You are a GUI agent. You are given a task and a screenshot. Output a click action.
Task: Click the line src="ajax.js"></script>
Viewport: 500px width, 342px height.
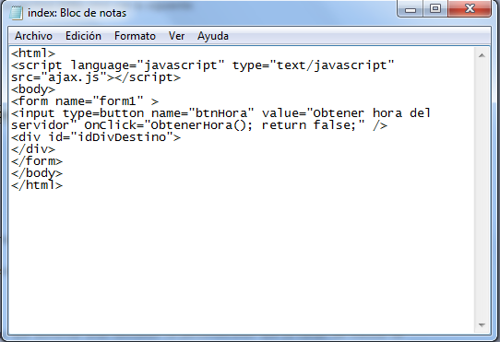(x=96, y=77)
